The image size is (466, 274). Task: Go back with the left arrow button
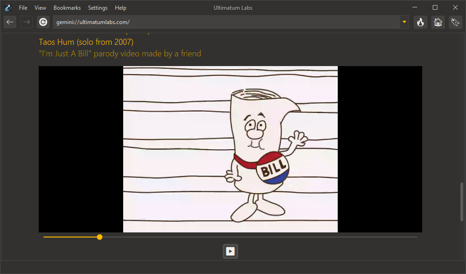pos(10,22)
